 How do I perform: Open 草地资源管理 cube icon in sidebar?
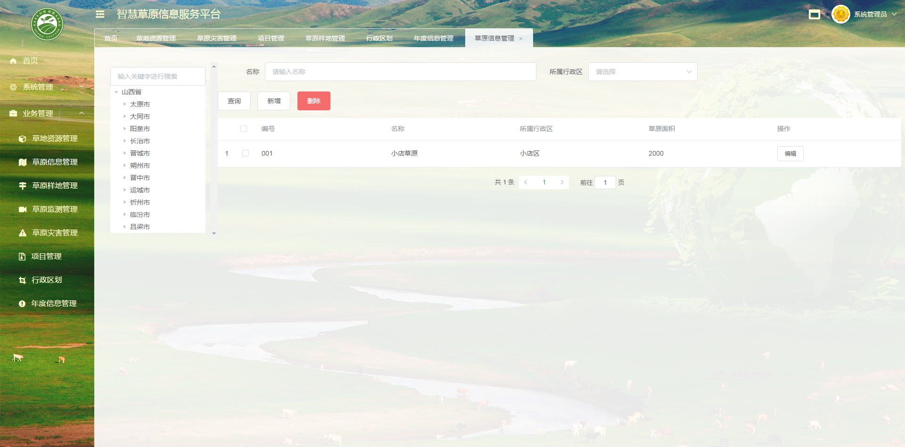pyautogui.click(x=22, y=139)
